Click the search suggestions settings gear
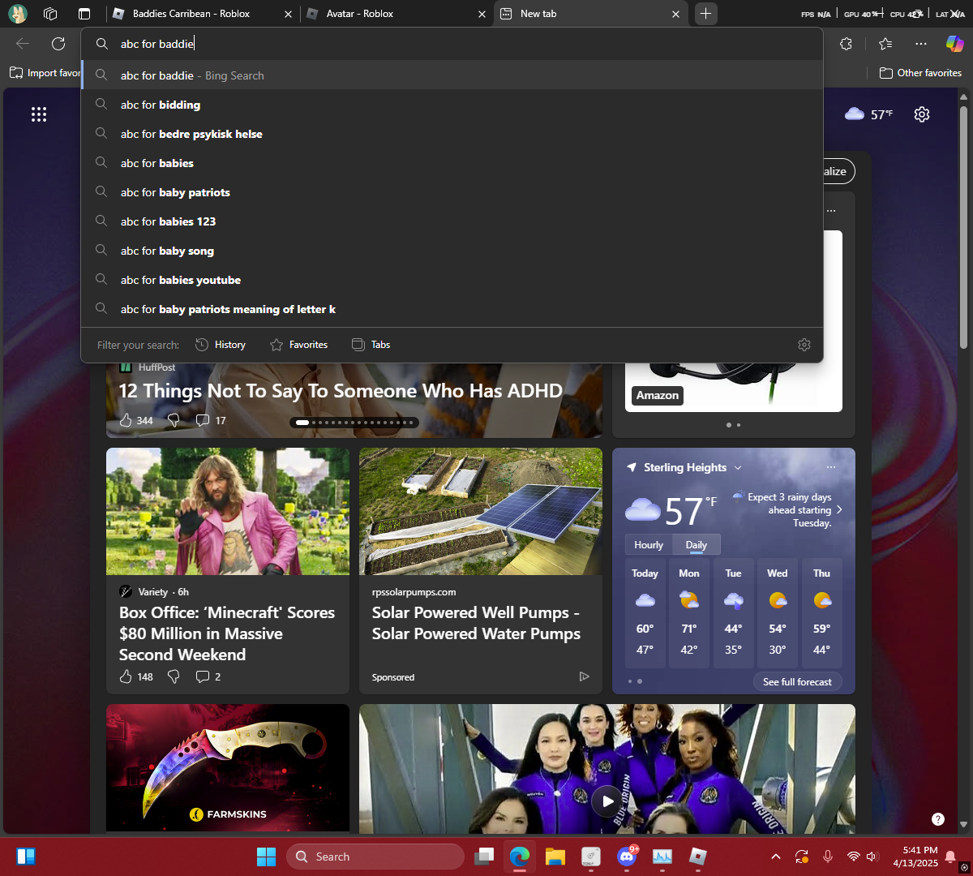 click(x=804, y=345)
